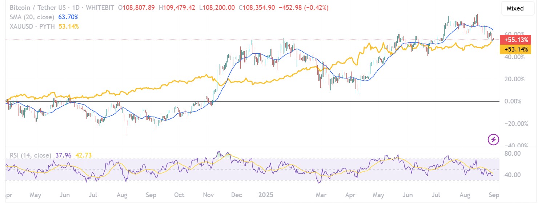The width and height of the screenshot is (542, 204).
Task: Click the Sep label at the time axis end
Action: click(x=494, y=195)
